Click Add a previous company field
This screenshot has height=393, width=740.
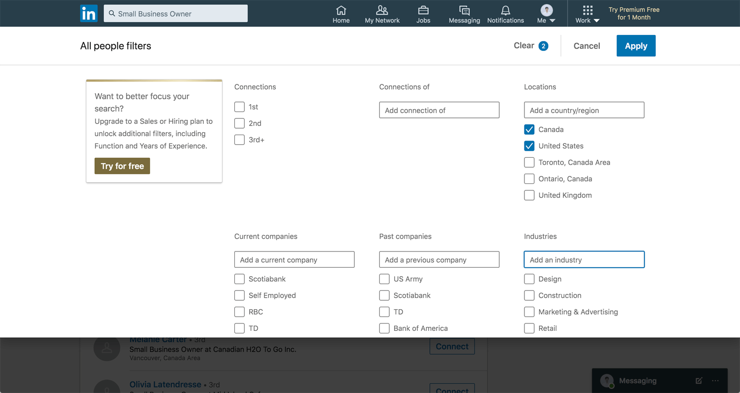pos(439,259)
